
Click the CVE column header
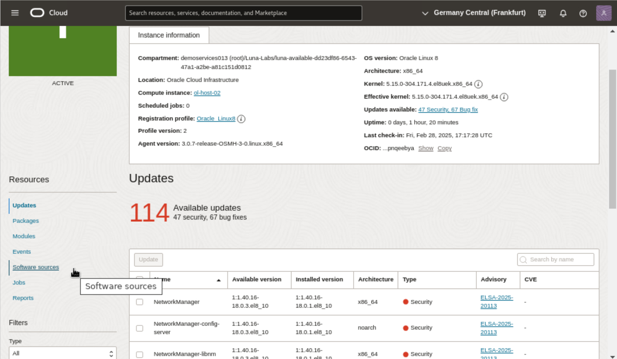pos(531,279)
